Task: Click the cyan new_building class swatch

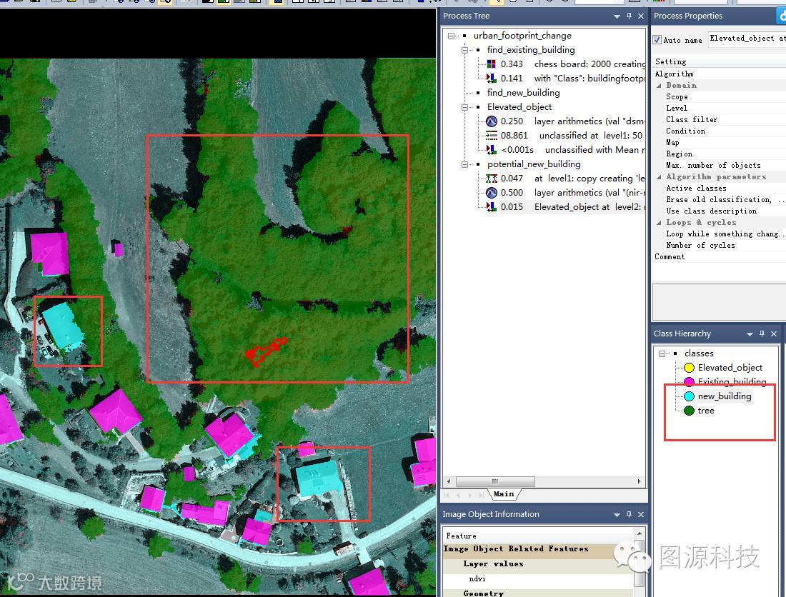Action: (690, 396)
